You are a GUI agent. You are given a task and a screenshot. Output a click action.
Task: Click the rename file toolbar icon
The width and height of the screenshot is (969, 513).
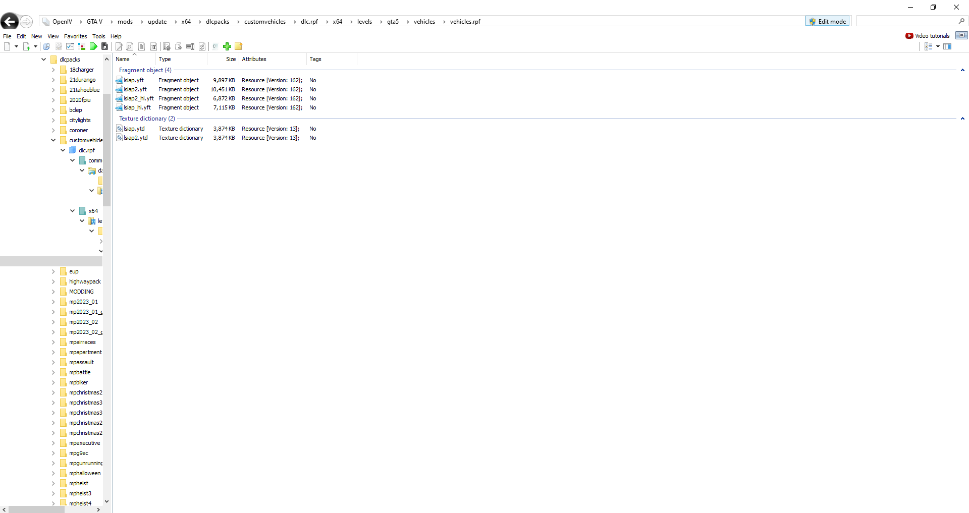coord(190,46)
